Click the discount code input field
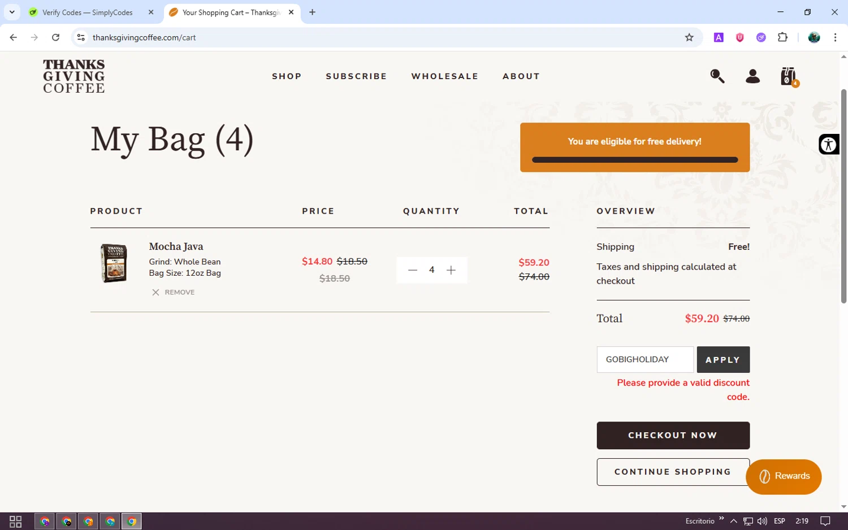Viewport: 848px width, 530px height. pyautogui.click(x=645, y=359)
